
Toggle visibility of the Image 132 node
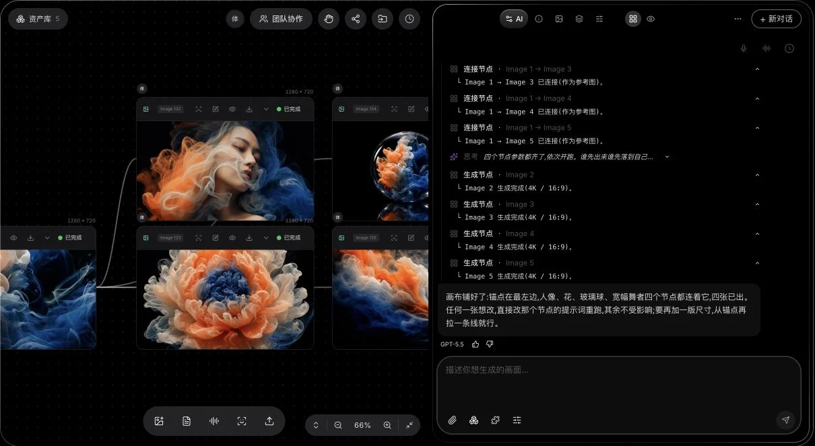coord(232,109)
